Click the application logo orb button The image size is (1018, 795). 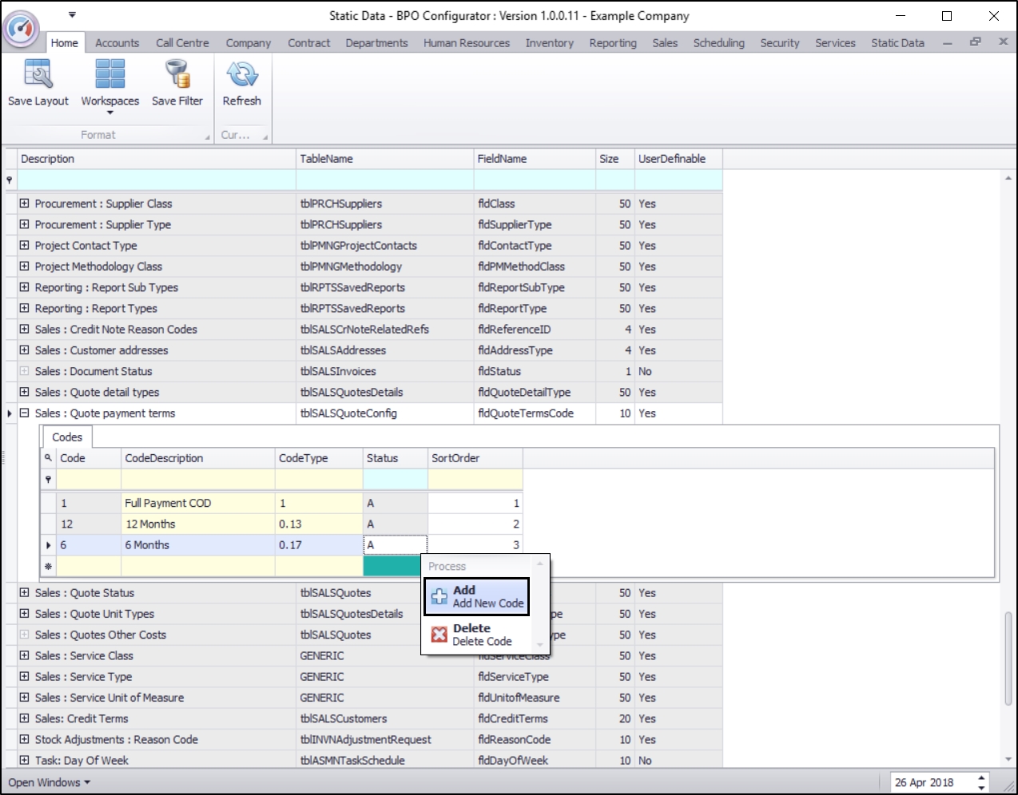21,28
